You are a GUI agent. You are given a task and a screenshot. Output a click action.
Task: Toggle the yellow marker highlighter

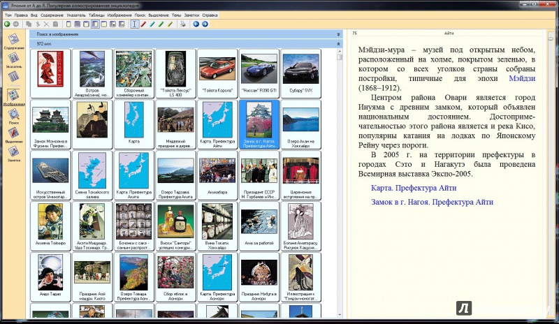coord(170,24)
